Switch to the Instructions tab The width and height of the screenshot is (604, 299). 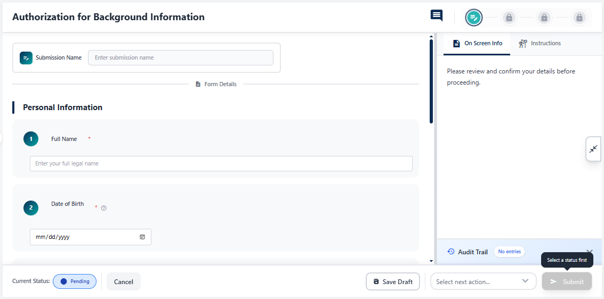(539, 44)
